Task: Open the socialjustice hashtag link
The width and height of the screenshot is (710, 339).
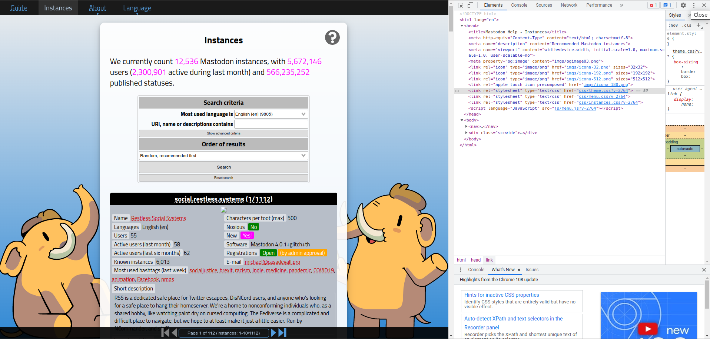Action: pyautogui.click(x=203, y=270)
